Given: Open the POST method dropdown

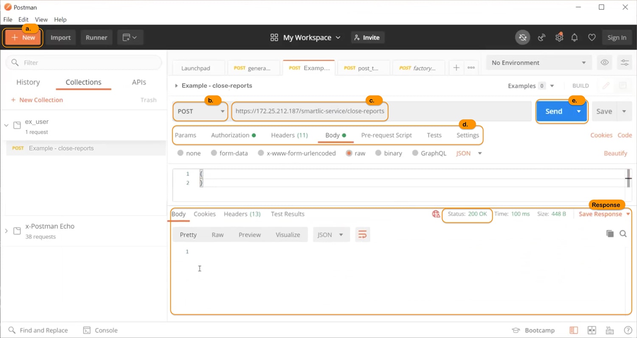Looking at the screenshot, I should point(200,111).
